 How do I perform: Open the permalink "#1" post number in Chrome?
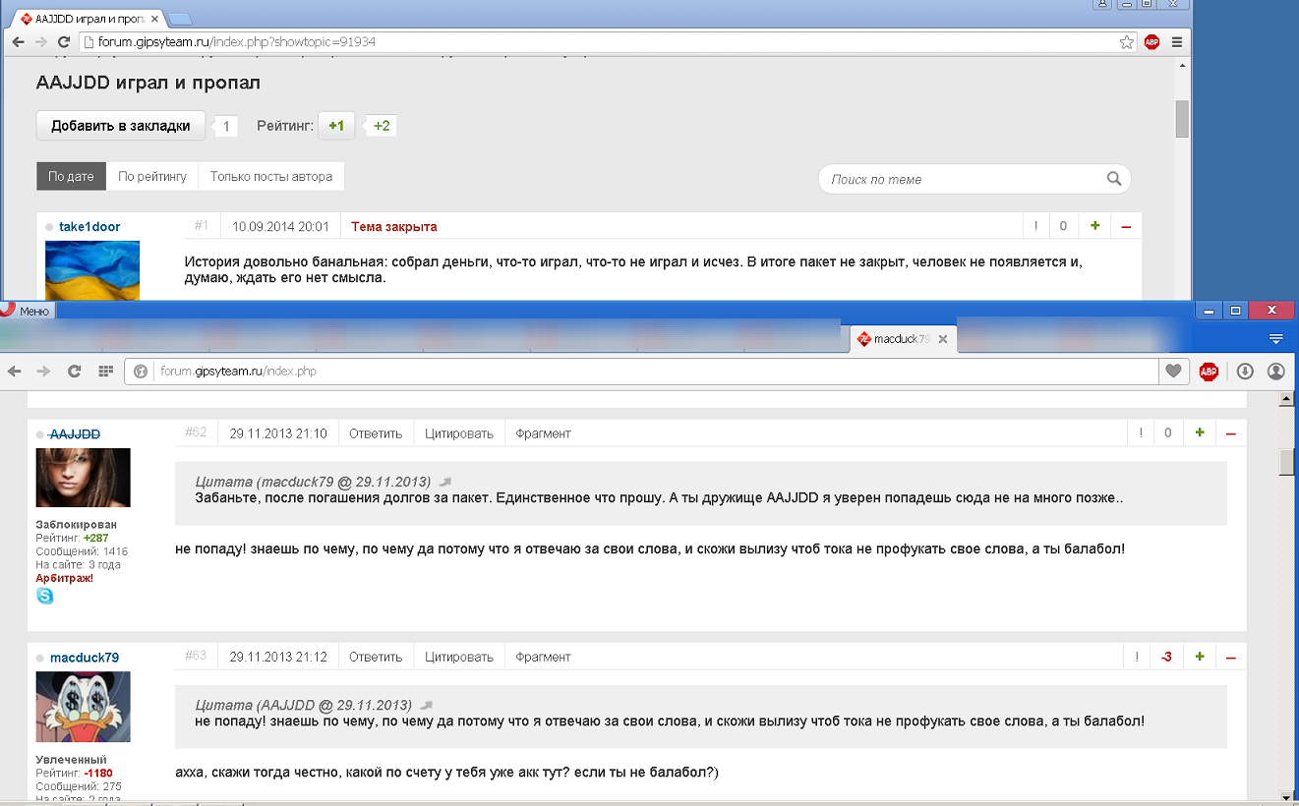point(202,226)
